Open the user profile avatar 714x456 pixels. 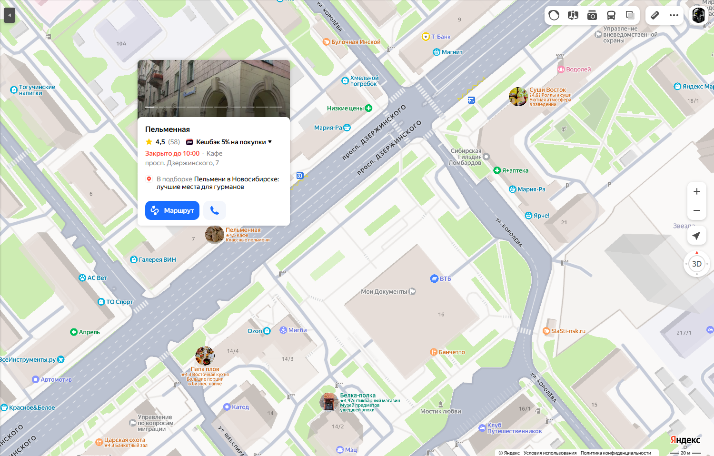(x=698, y=15)
